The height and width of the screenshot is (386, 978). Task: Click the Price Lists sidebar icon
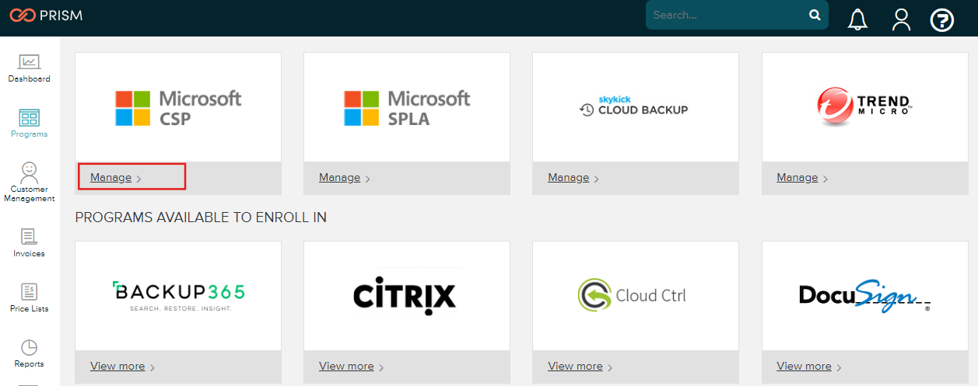[30, 292]
